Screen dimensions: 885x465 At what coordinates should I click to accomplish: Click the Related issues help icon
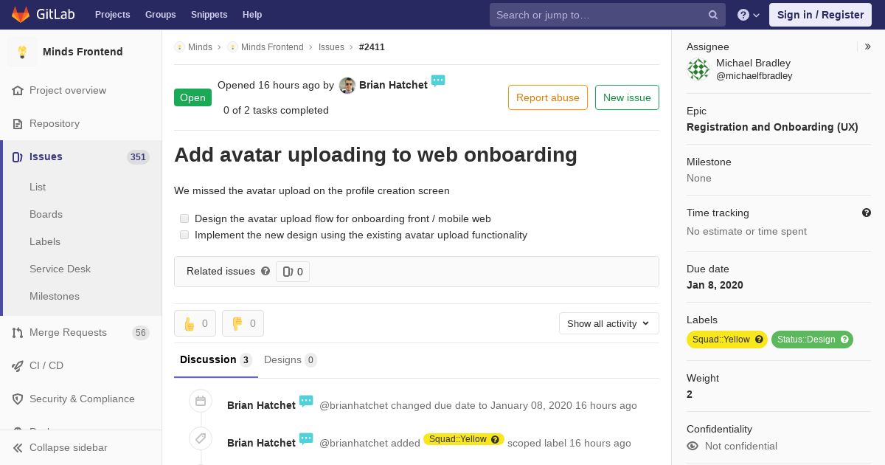pos(265,271)
